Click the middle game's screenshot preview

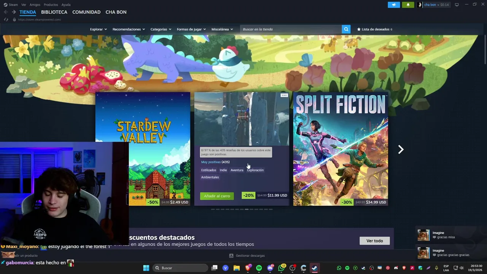[242, 119]
